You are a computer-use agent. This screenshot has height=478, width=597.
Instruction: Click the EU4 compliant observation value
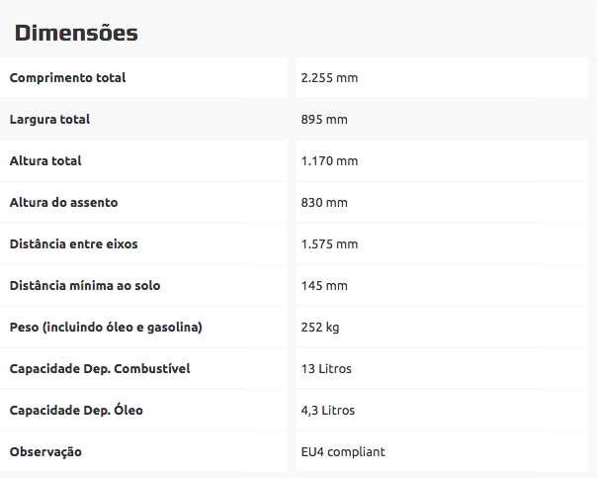[343, 452]
